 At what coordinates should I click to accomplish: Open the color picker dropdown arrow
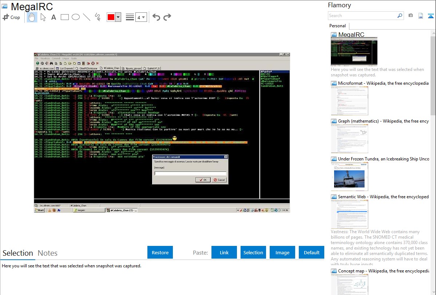(118, 17)
